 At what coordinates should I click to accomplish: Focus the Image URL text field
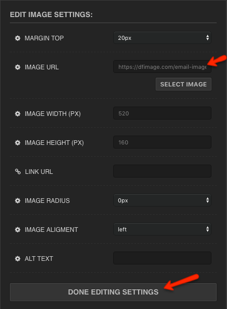[x=162, y=67]
